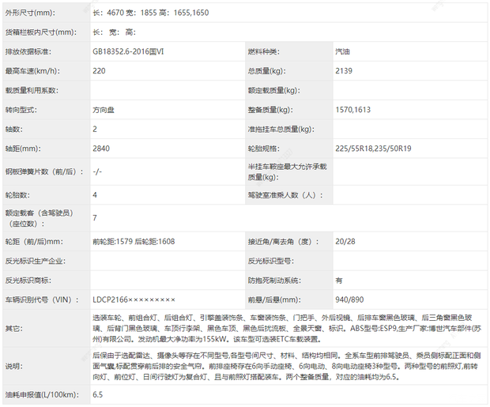Select the fuel consumption value 6.5
This screenshot has width=490, height=407.
point(98,394)
